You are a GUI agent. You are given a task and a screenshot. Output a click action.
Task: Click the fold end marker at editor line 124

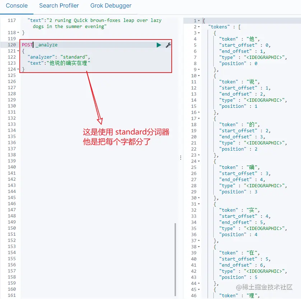click(18, 69)
